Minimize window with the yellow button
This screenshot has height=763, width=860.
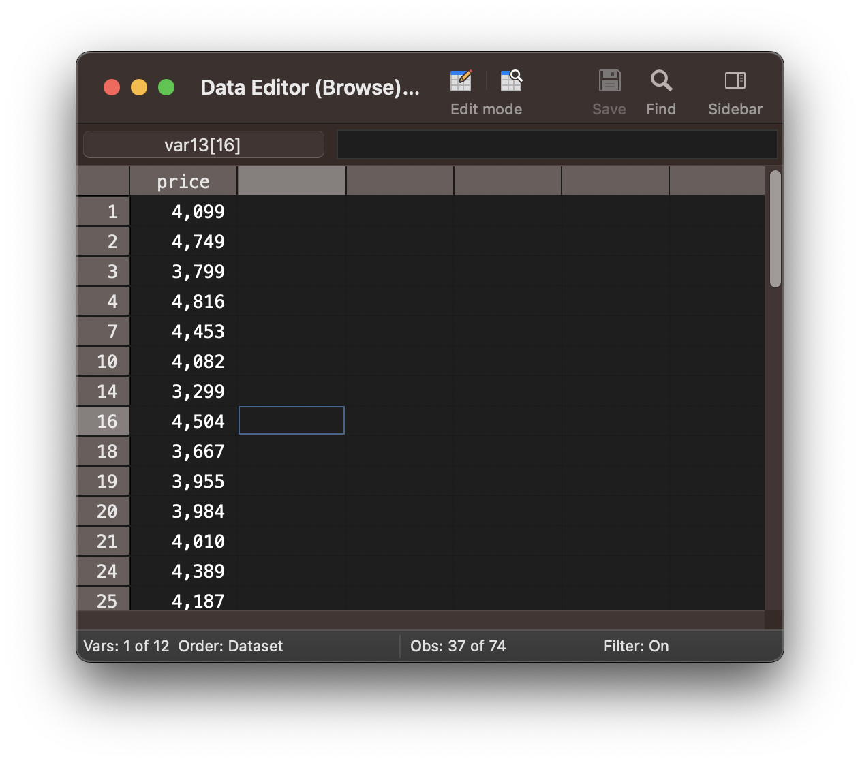[x=139, y=88]
